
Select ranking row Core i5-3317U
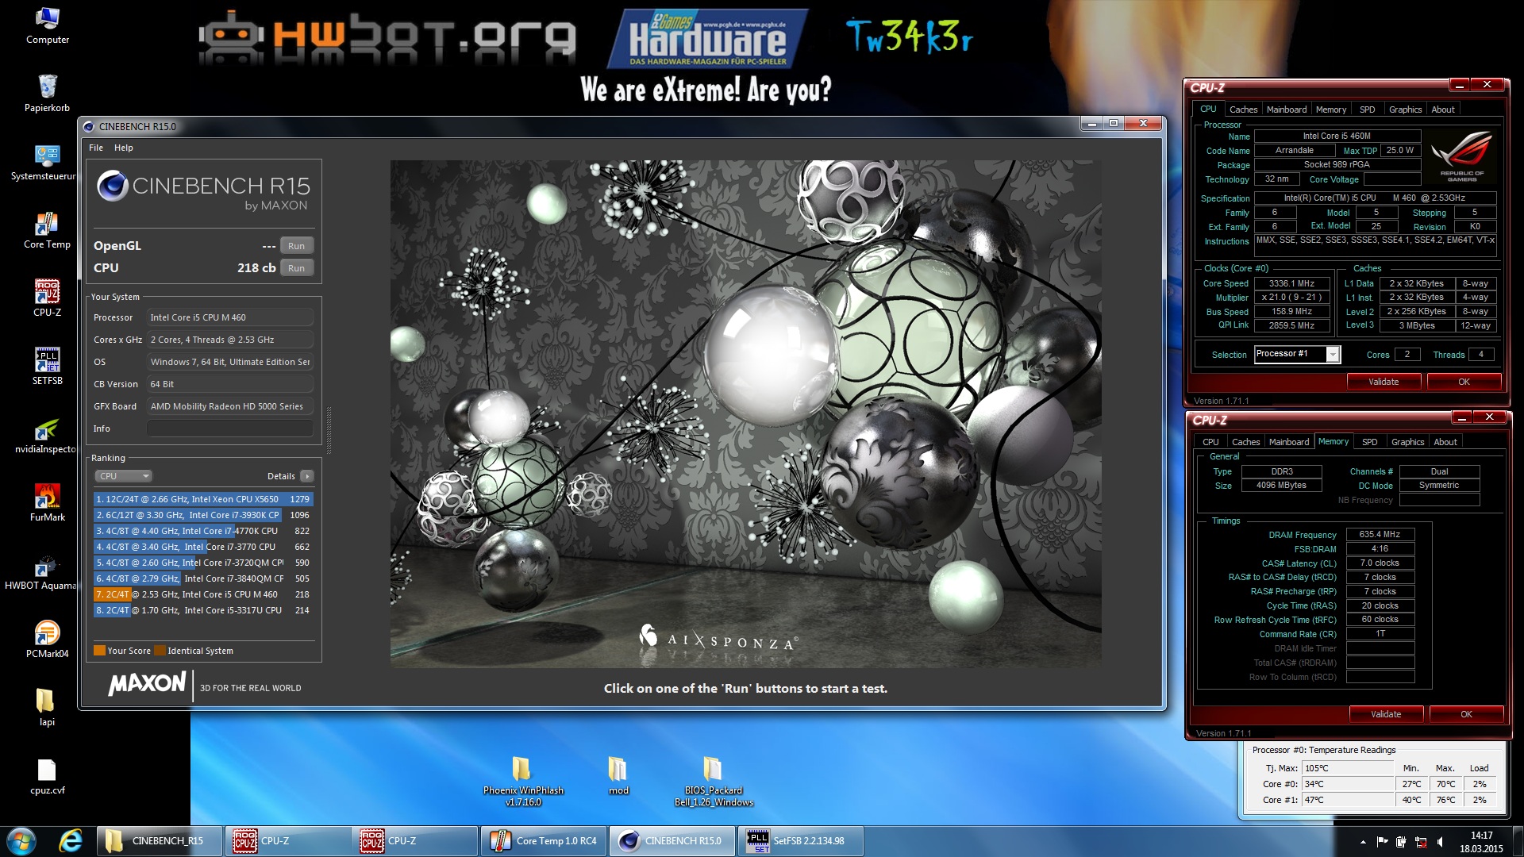pos(202,610)
